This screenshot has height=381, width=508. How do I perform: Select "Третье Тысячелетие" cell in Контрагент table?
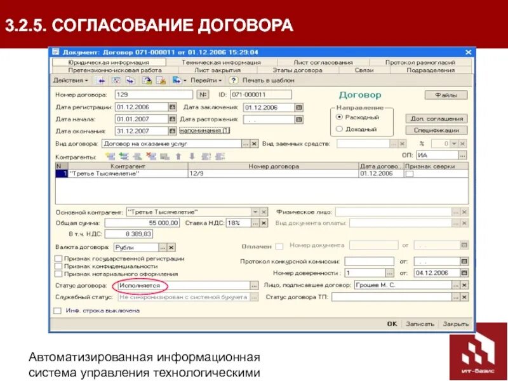128,173
